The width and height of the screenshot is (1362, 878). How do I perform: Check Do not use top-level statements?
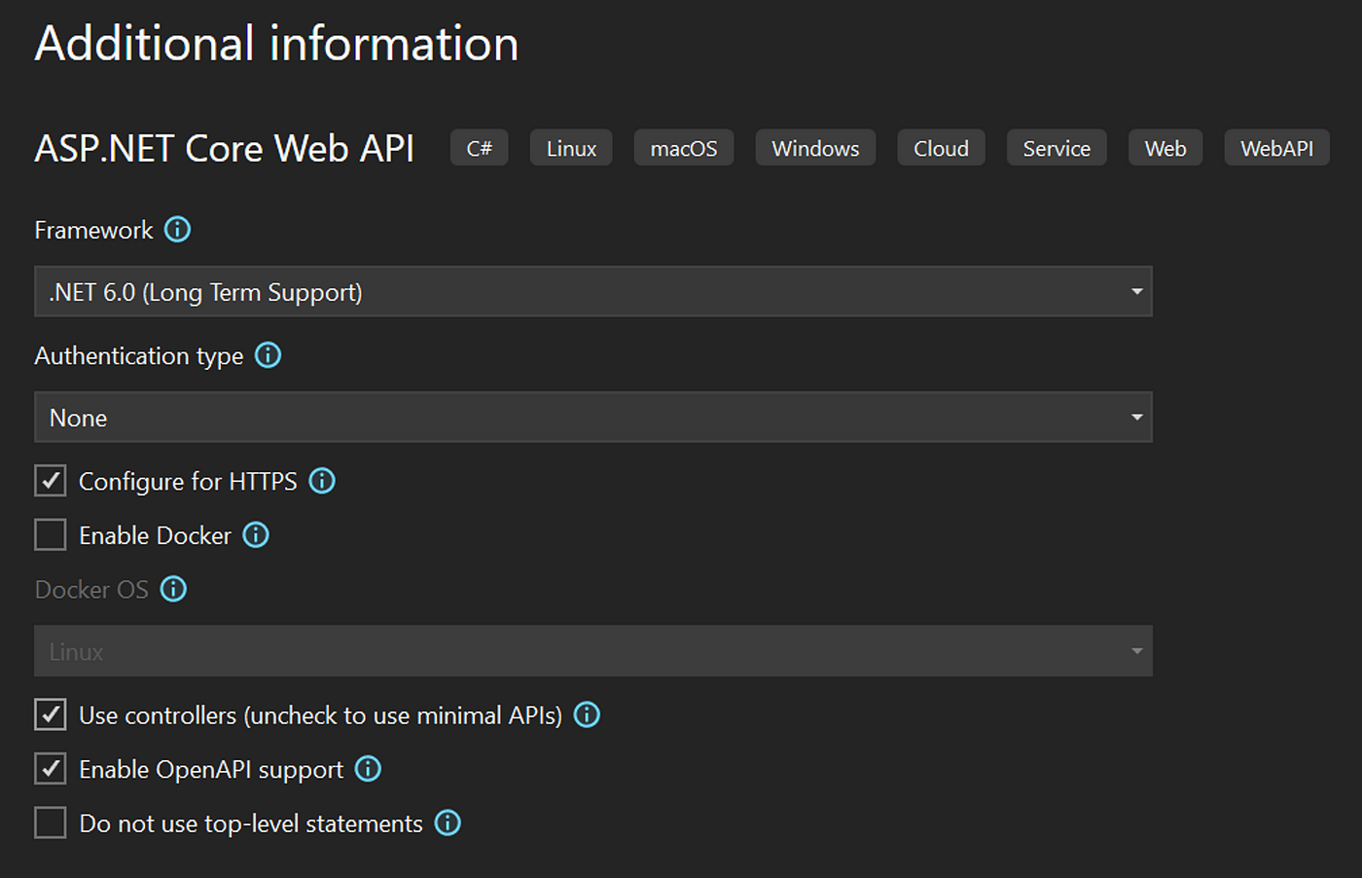pyautogui.click(x=51, y=823)
